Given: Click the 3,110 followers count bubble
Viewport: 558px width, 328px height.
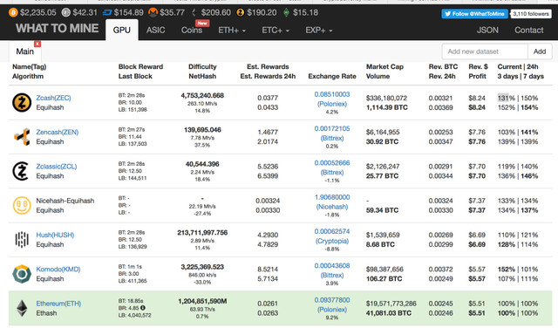Looking at the screenshot, I should pos(531,14).
